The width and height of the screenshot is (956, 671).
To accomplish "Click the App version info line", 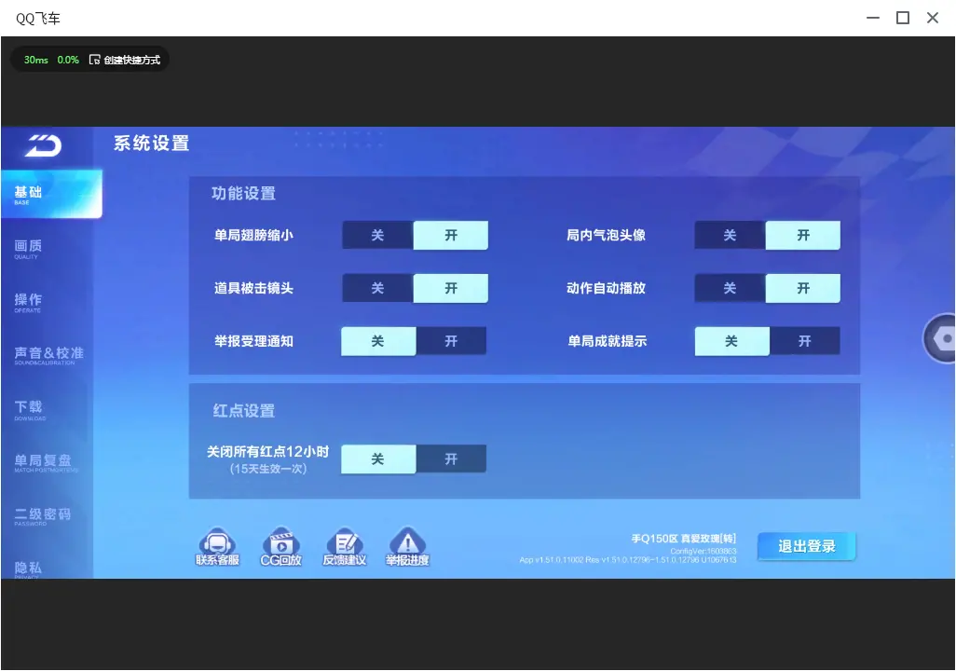I will tap(628, 560).
